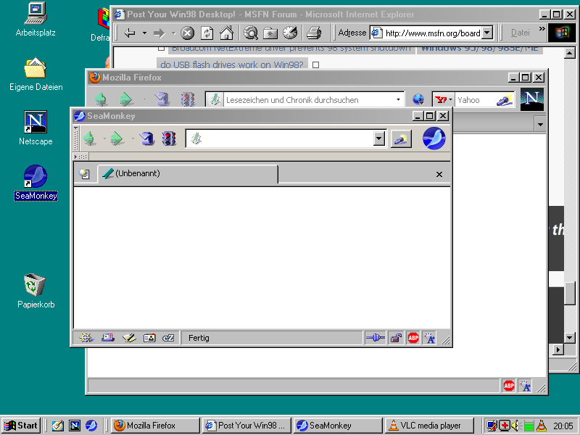Click the Firefox globe go icon

coord(418,99)
